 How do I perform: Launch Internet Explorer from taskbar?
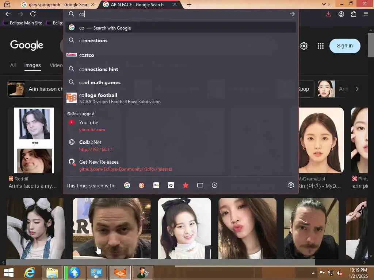pyautogui.click(x=29, y=273)
